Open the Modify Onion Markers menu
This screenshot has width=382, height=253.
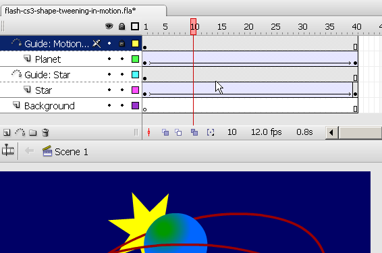[211, 132]
